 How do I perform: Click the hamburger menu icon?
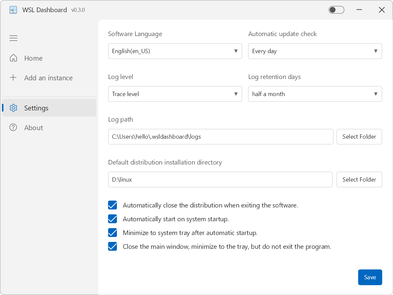13,38
